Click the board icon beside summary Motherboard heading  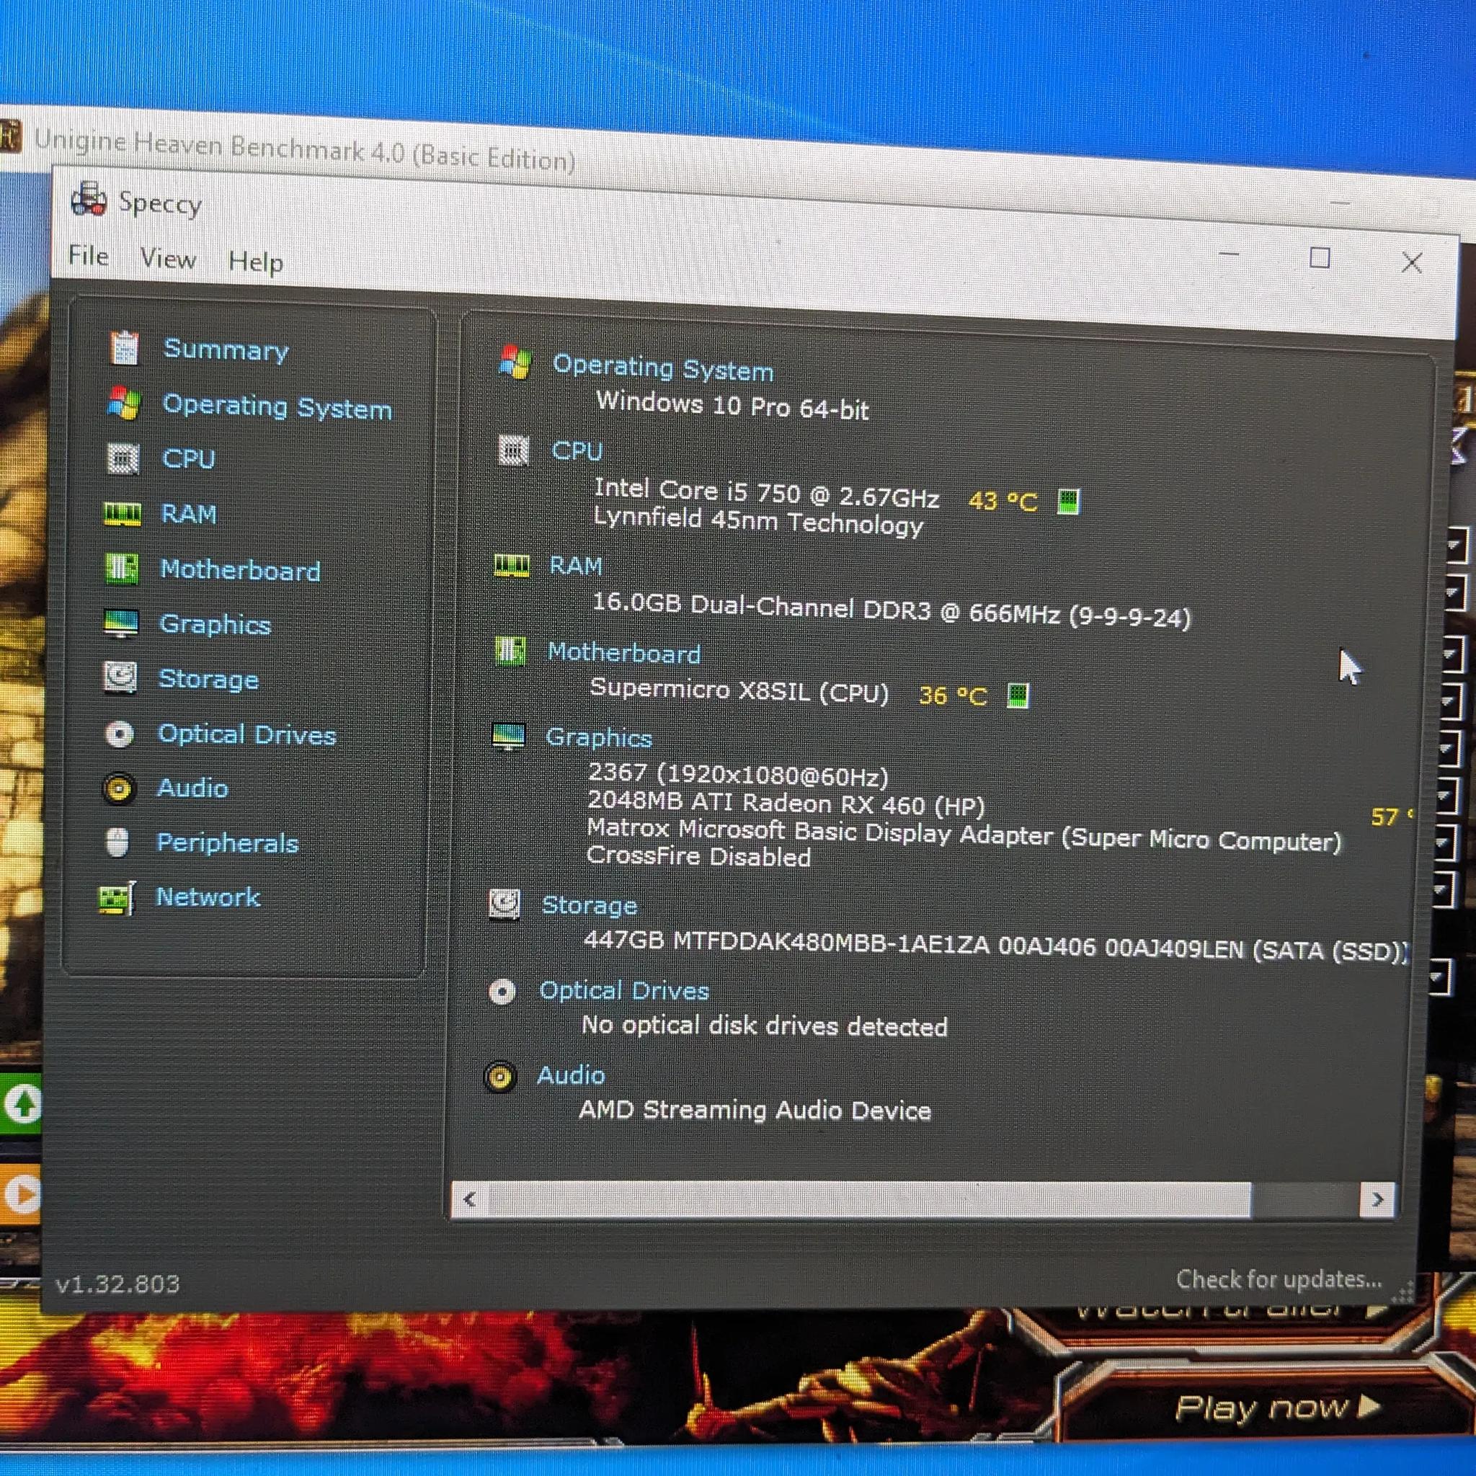[510, 650]
